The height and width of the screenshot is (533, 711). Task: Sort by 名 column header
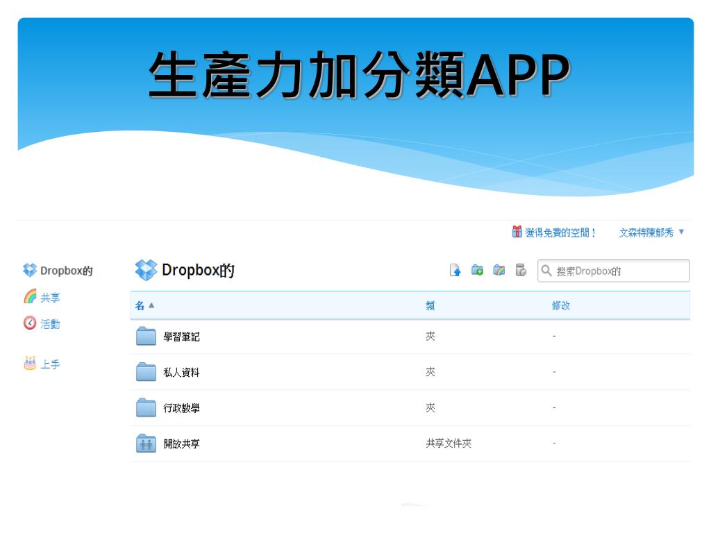click(x=140, y=305)
